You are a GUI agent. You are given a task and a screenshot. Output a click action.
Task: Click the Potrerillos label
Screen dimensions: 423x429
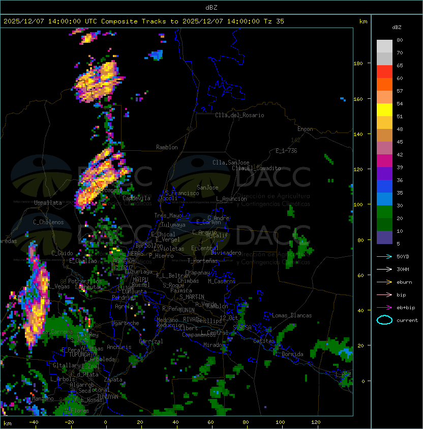pyautogui.click(x=85, y=281)
